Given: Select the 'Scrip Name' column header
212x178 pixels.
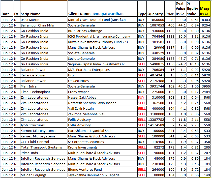Looking at the screenshot, I should [x=44, y=9].
